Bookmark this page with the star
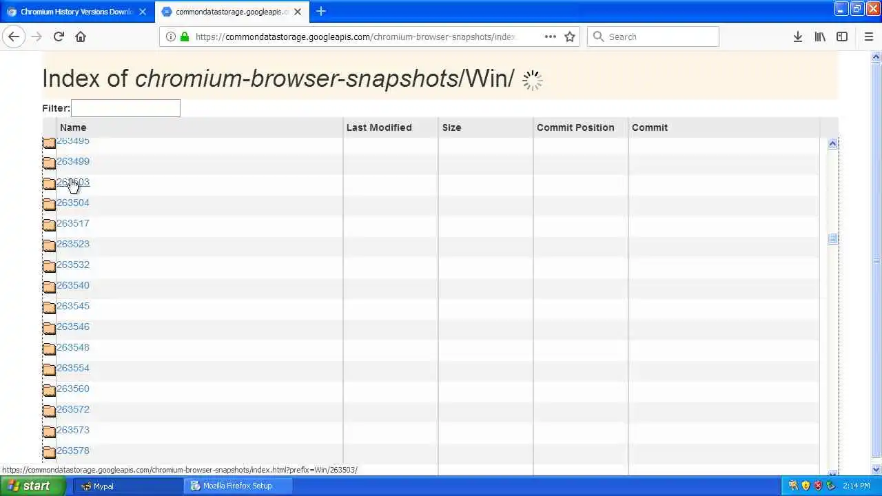 [570, 37]
